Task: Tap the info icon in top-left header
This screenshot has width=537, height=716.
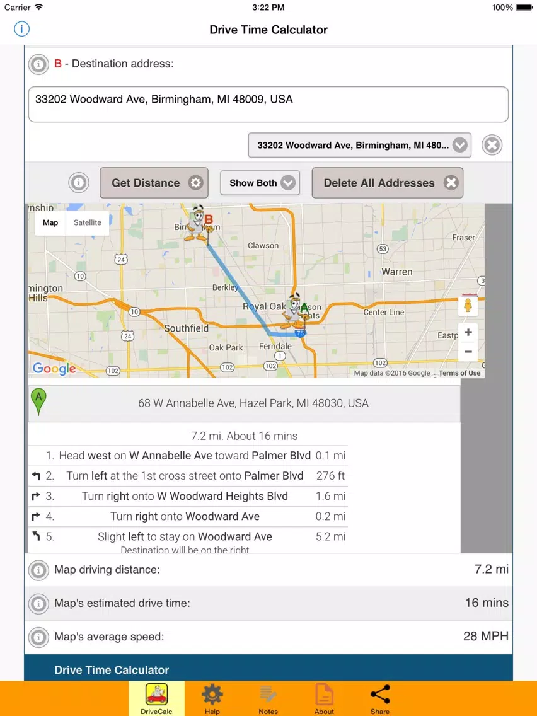Action: tap(21, 29)
